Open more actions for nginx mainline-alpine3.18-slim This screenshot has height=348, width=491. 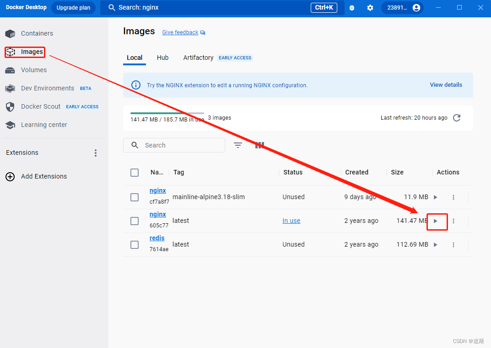click(x=453, y=197)
